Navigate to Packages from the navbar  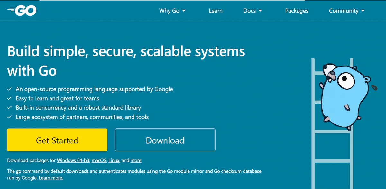(x=297, y=11)
